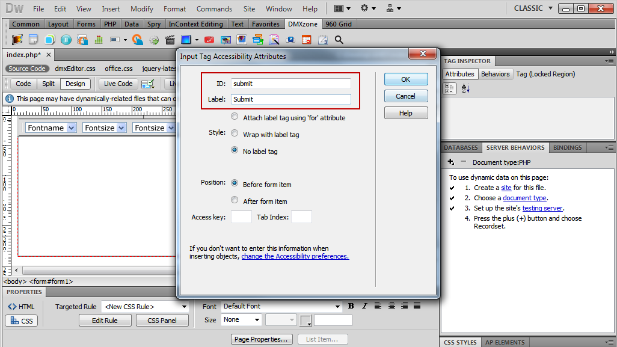
Task: Click the red calendar icon in toolbar
Action: (306, 40)
